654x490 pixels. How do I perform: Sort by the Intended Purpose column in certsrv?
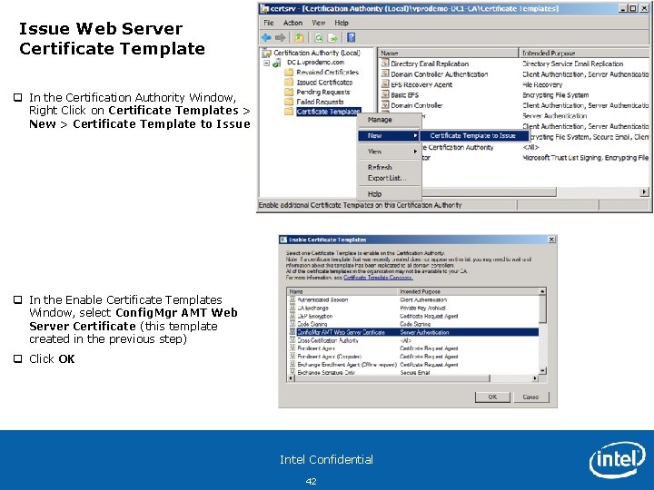tap(584, 54)
